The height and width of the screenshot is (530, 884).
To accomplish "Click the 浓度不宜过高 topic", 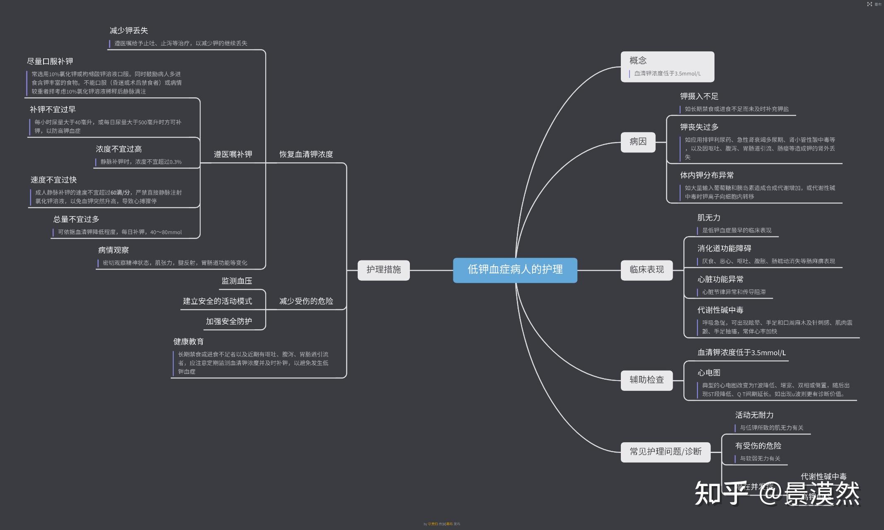I will [x=119, y=149].
